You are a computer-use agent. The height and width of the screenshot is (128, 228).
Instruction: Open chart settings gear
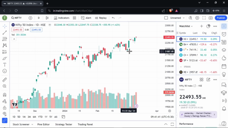197,18
